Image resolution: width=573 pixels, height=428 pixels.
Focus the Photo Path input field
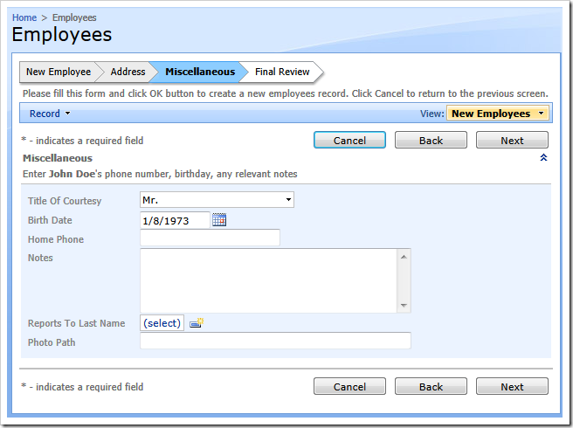click(275, 341)
